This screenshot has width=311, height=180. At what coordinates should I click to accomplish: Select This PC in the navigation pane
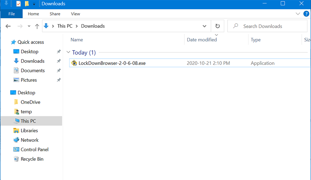click(x=32, y=121)
